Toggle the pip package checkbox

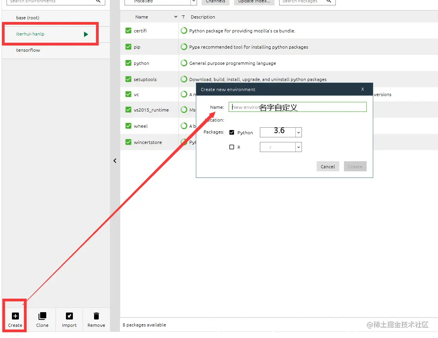[x=128, y=47]
